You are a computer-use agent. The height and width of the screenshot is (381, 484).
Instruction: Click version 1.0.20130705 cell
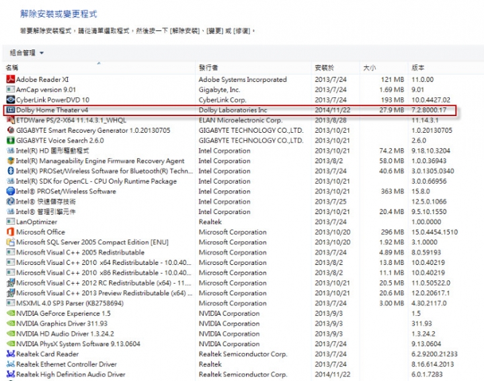coord(432,130)
